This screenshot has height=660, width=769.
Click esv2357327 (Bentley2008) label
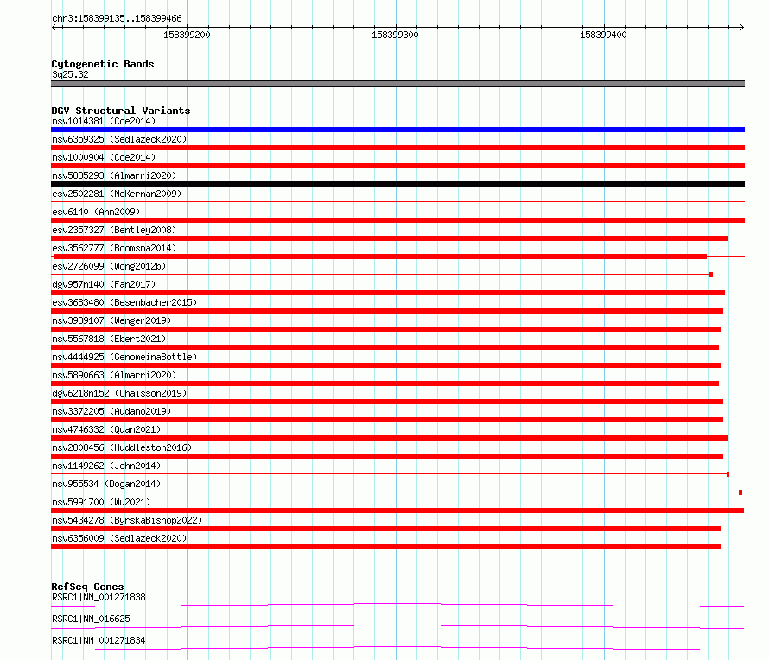pyautogui.click(x=114, y=230)
